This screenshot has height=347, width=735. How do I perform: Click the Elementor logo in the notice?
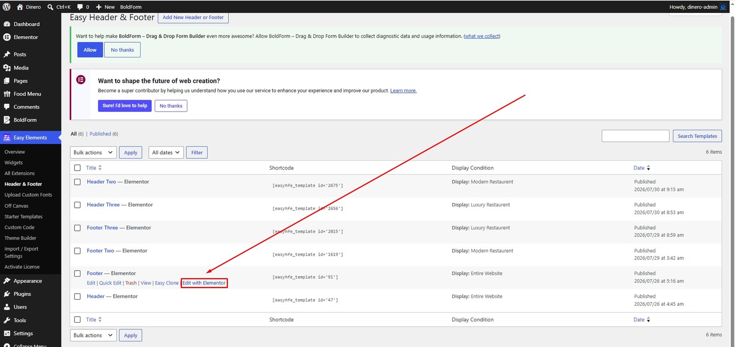[81, 80]
